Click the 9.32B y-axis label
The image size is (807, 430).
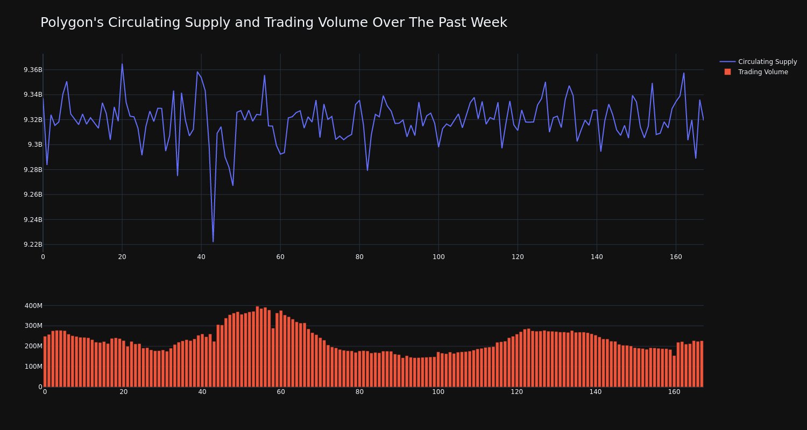[x=33, y=120]
